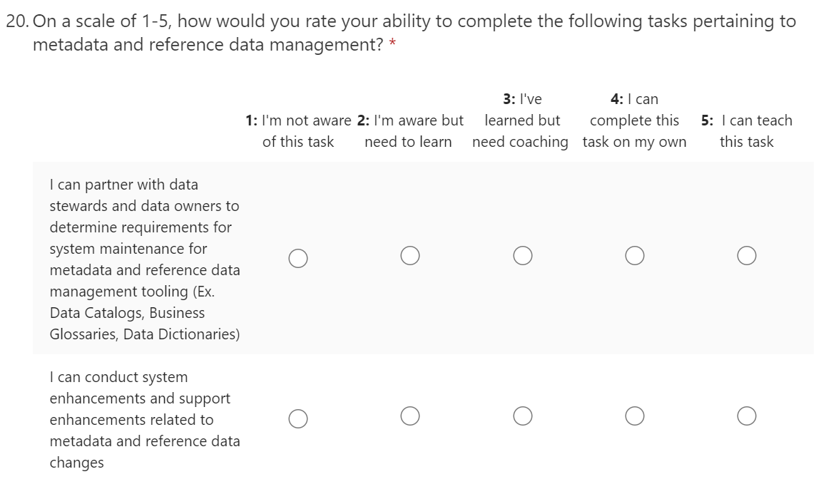Mark rating 5 for data stewards partnering task
The height and width of the screenshot is (489, 826).
click(747, 256)
